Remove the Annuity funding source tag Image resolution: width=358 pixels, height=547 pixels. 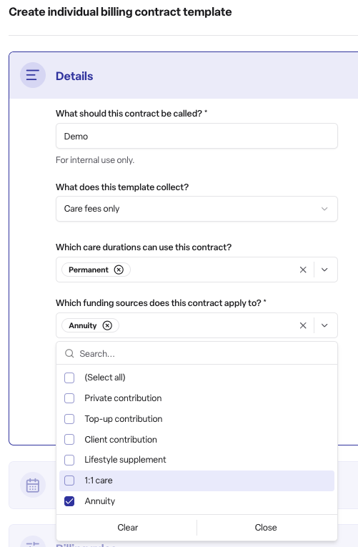click(107, 325)
